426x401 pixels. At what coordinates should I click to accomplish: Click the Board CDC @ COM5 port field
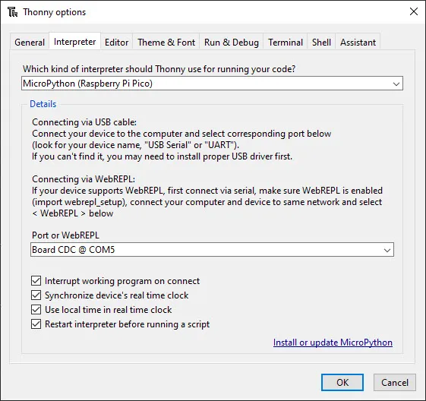212,250
